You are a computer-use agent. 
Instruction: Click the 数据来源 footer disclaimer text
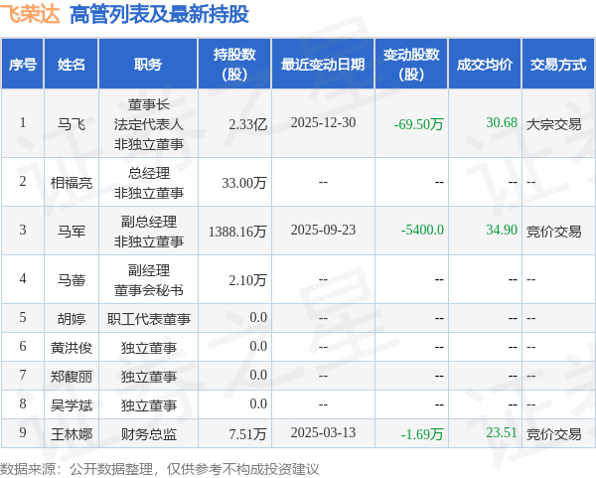160,469
